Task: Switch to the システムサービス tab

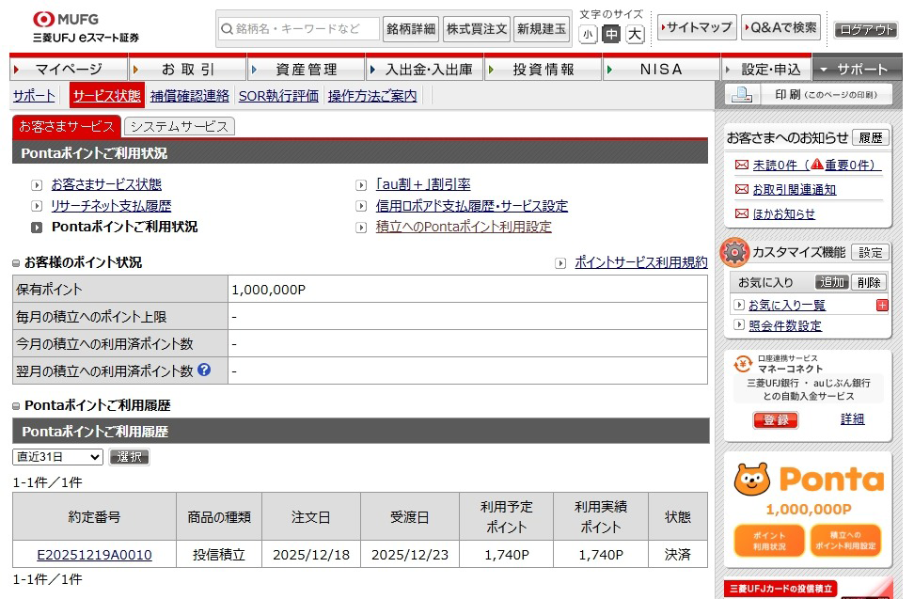Action: tap(179, 126)
